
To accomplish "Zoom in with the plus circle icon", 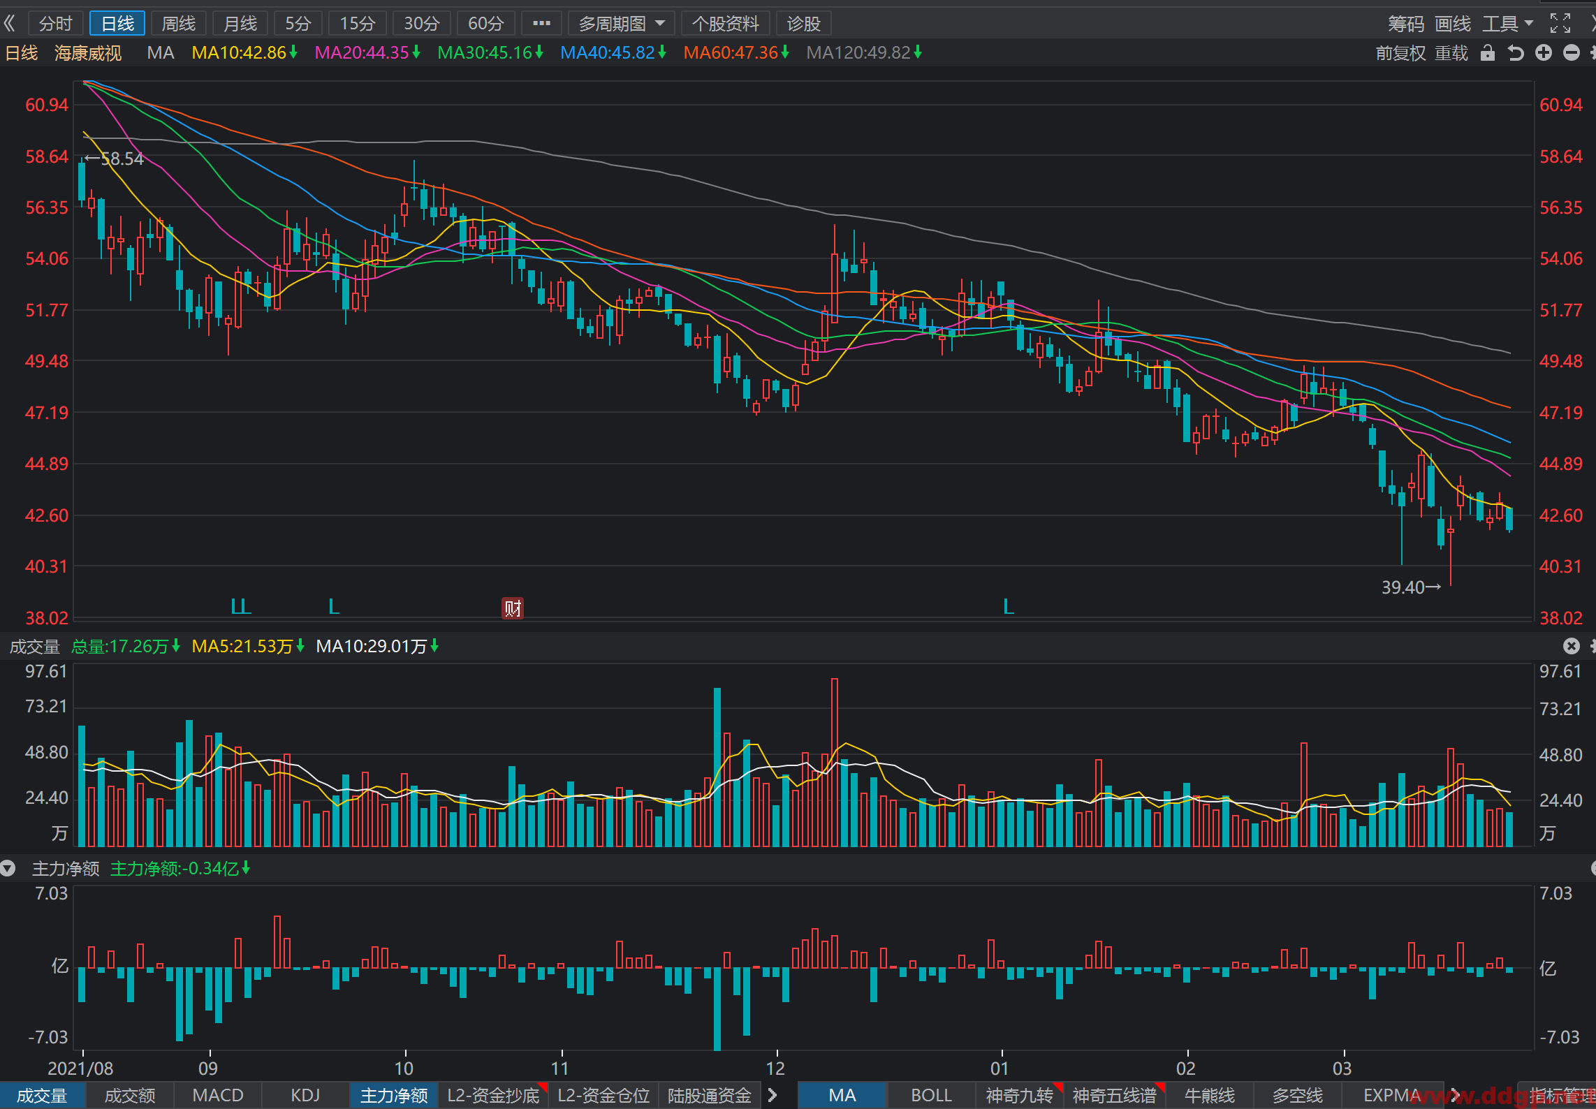I will point(1544,53).
